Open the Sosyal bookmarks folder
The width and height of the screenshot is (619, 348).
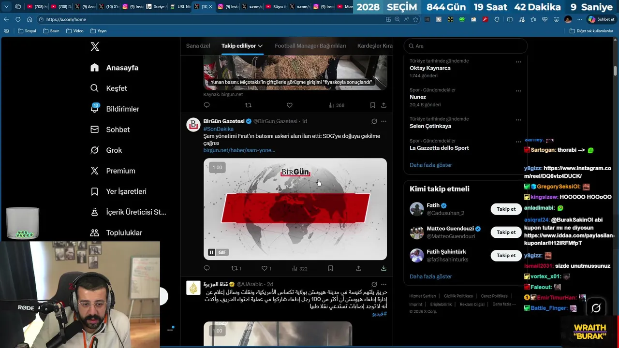[x=27, y=31]
